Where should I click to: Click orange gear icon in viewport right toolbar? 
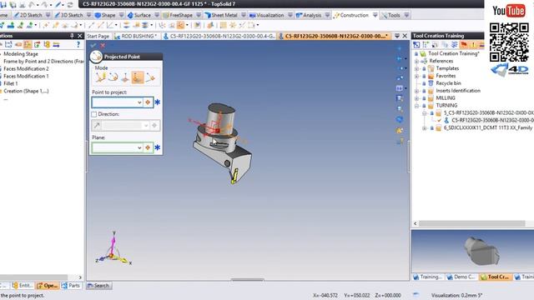(x=400, y=130)
